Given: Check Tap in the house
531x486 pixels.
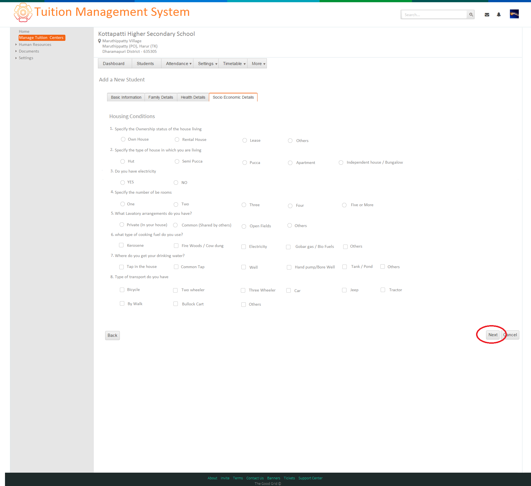Looking at the screenshot, I should point(122,267).
